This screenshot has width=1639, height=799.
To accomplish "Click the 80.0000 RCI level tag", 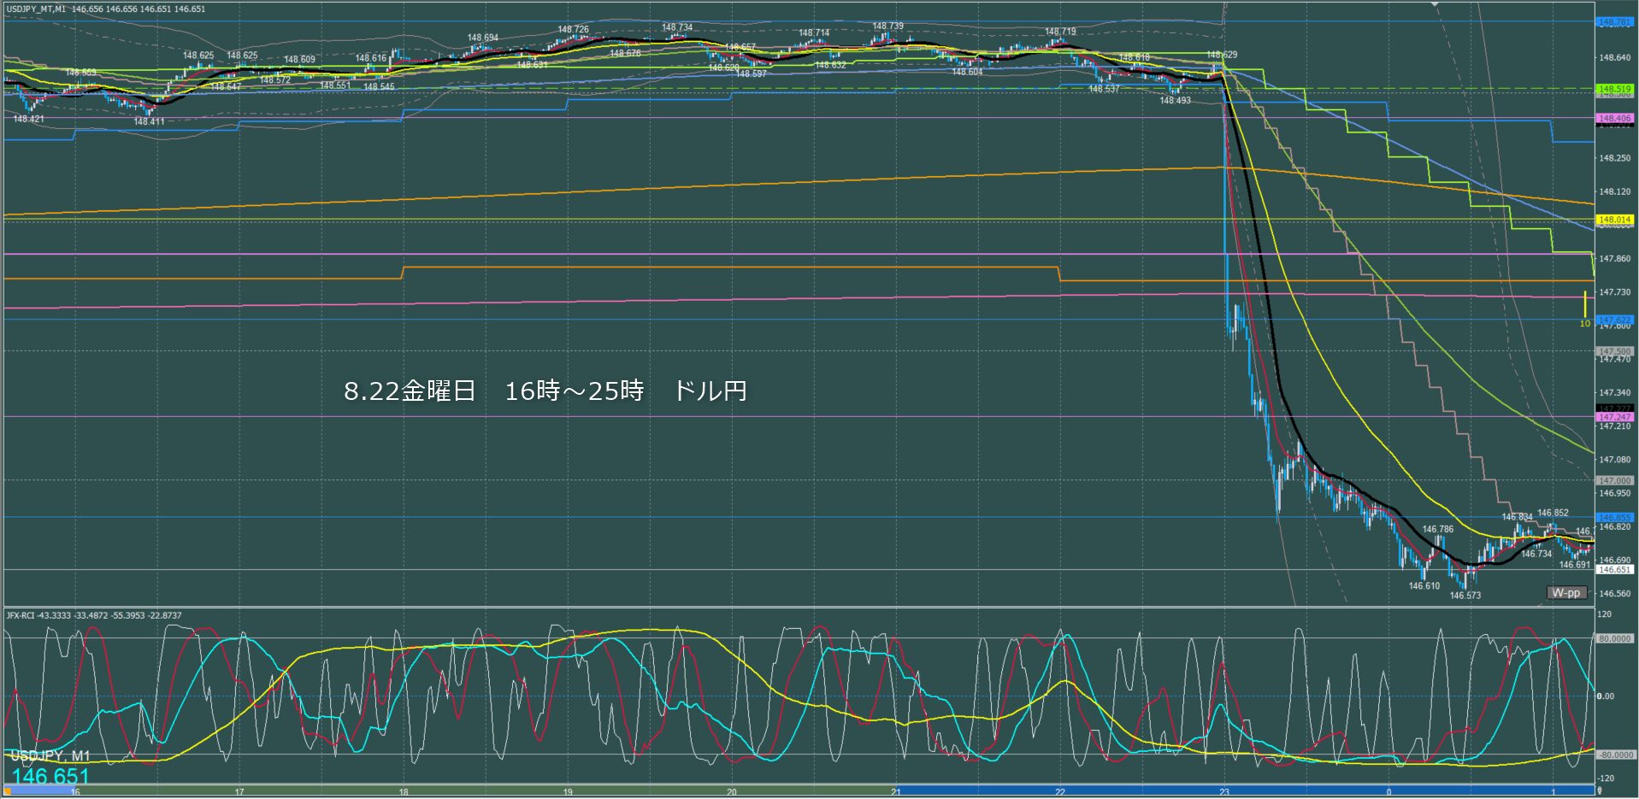I will pyautogui.click(x=1614, y=638).
